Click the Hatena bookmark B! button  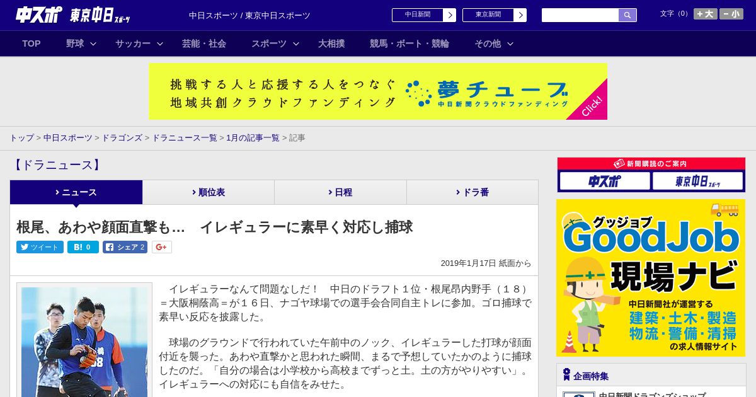coord(83,247)
